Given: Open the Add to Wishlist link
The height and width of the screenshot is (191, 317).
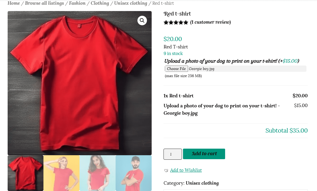Looking at the screenshot, I should (x=186, y=170).
